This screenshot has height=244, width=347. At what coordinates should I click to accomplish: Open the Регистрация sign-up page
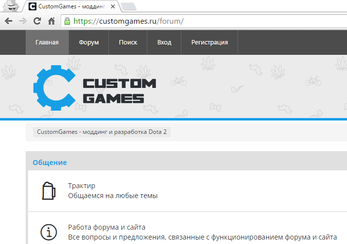pos(209,42)
